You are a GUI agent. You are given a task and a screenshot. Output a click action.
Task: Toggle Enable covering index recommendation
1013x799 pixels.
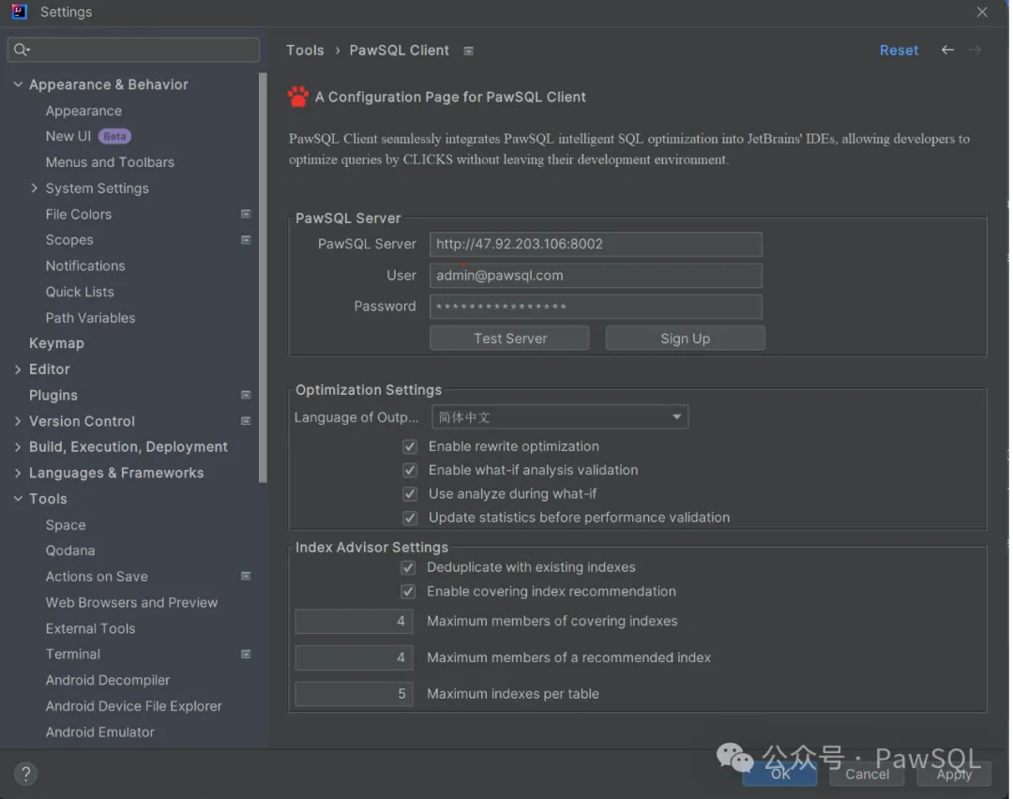[x=408, y=592]
